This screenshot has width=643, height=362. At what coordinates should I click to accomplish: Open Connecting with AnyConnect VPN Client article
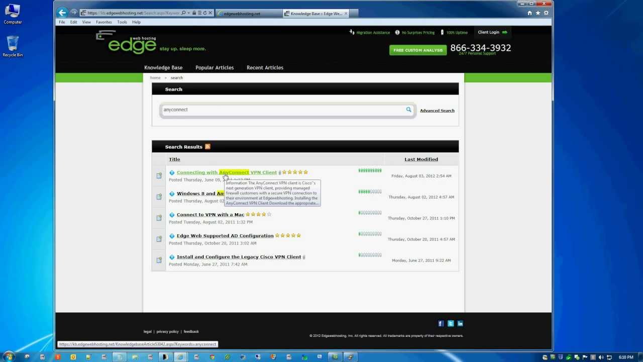coord(227,172)
